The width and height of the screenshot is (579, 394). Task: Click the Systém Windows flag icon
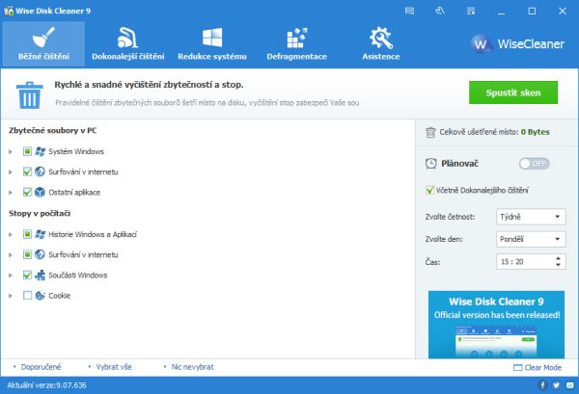(x=40, y=151)
